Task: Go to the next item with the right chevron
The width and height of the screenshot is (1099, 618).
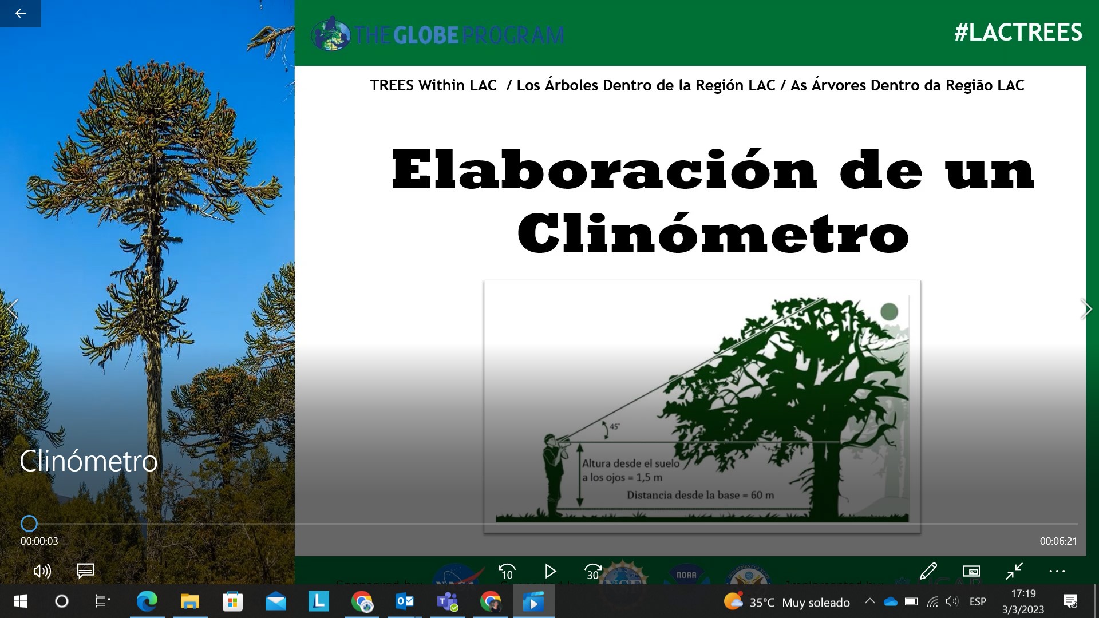Action: 1085,309
